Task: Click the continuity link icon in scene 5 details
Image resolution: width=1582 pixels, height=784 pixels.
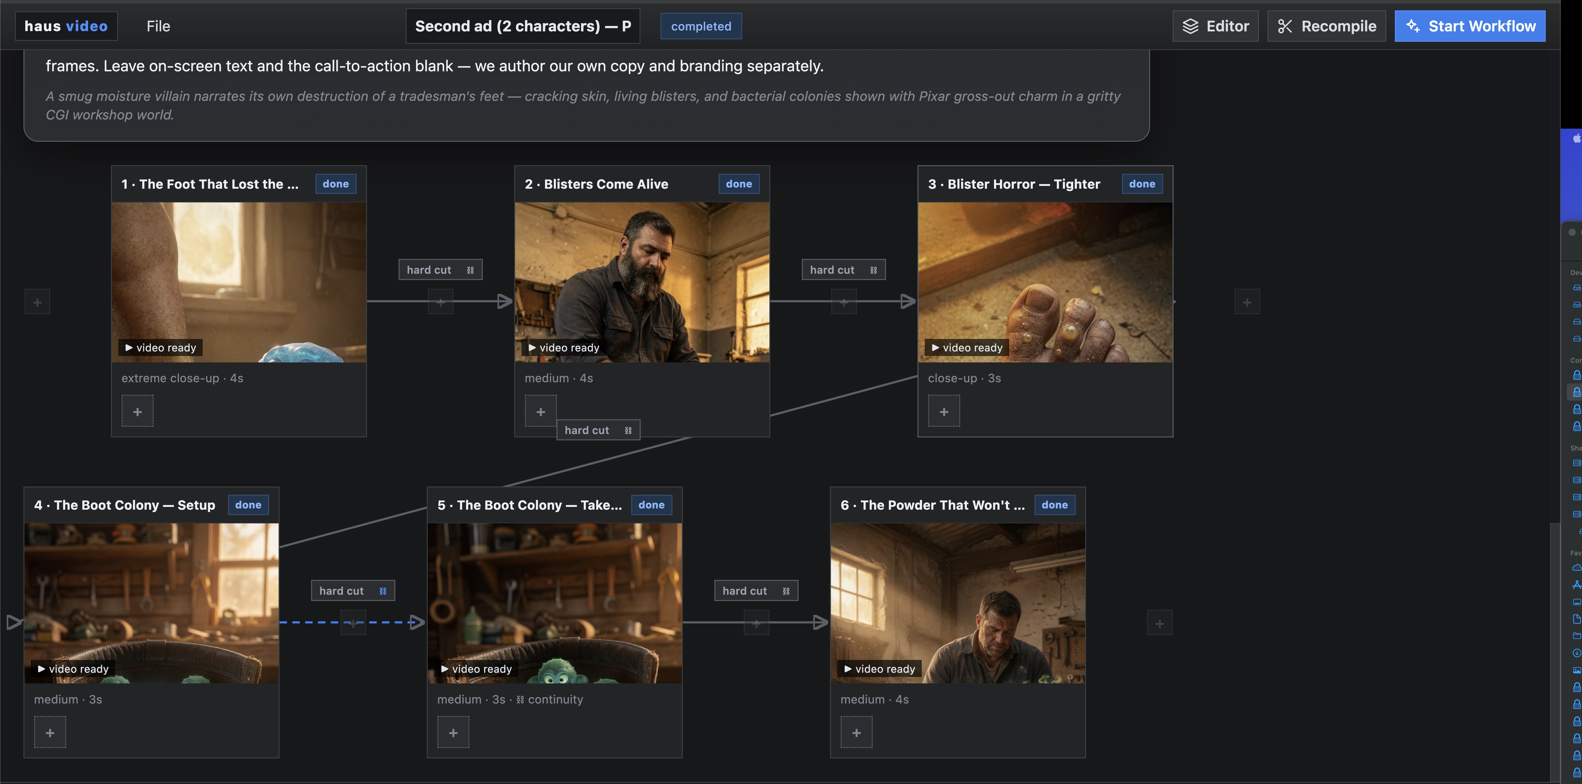Action: pyautogui.click(x=520, y=699)
